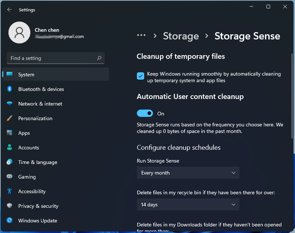Turn off Automatic User content cleanup
The image size is (295, 233).
point(145,114)
